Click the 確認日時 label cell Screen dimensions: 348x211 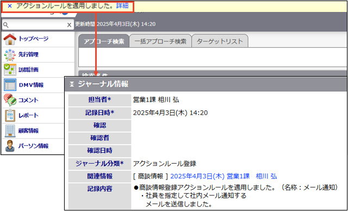(x=100, y=151)
